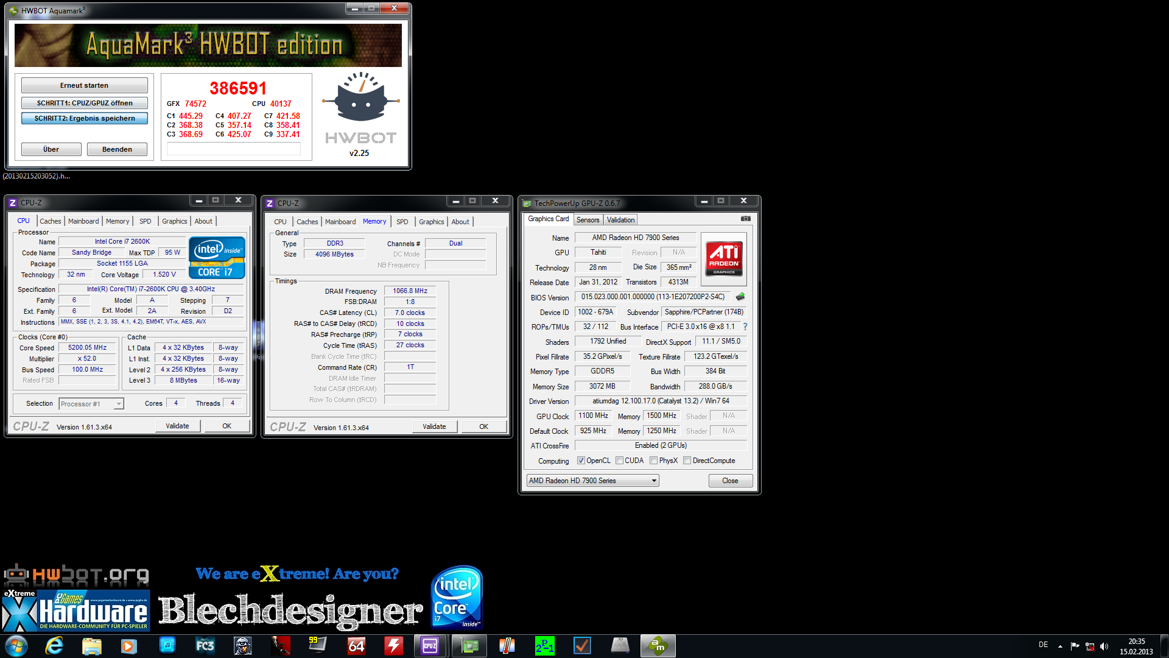Click the DRAM Frequency 1066.8 MHz field
Viewport: 1169px width, 658px height.
point(410,291)
